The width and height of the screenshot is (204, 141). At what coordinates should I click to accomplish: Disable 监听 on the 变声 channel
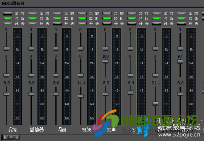point(107,18)
